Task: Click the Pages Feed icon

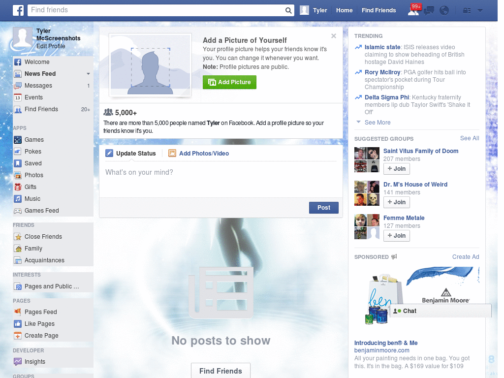Action: click(18, 312)
